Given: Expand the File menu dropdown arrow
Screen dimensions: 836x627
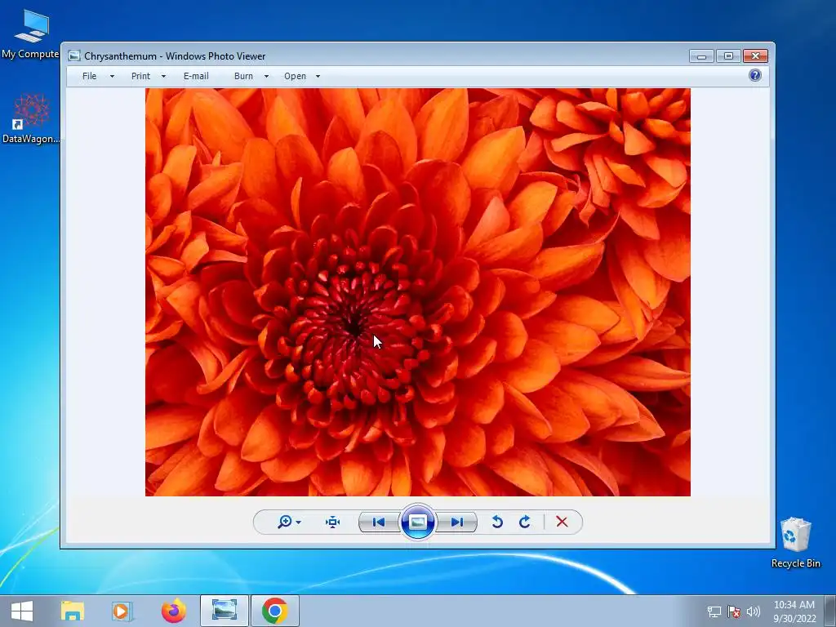Looking at the screenshot, I should pos(112,76).
